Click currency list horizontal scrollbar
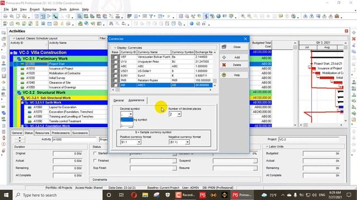The height and width of the screenshot is (200, 357). 162,90
